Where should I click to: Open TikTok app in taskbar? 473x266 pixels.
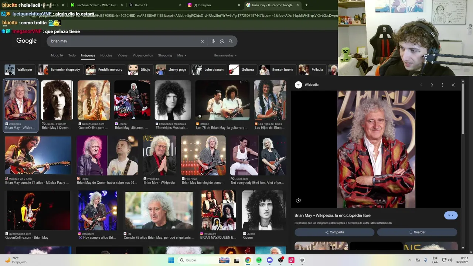(291, 260)
